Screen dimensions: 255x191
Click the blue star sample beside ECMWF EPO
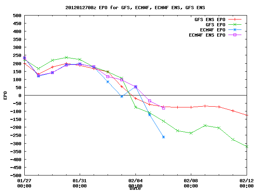(235, 30)
